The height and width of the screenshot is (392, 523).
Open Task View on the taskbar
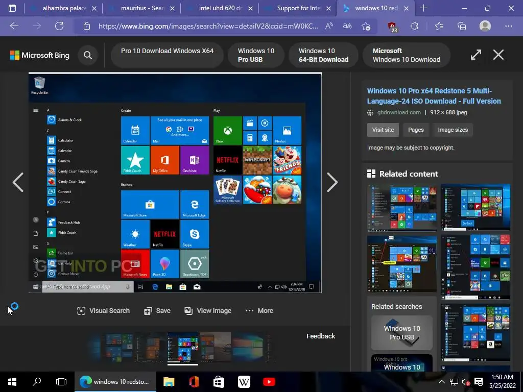[61, 382]
